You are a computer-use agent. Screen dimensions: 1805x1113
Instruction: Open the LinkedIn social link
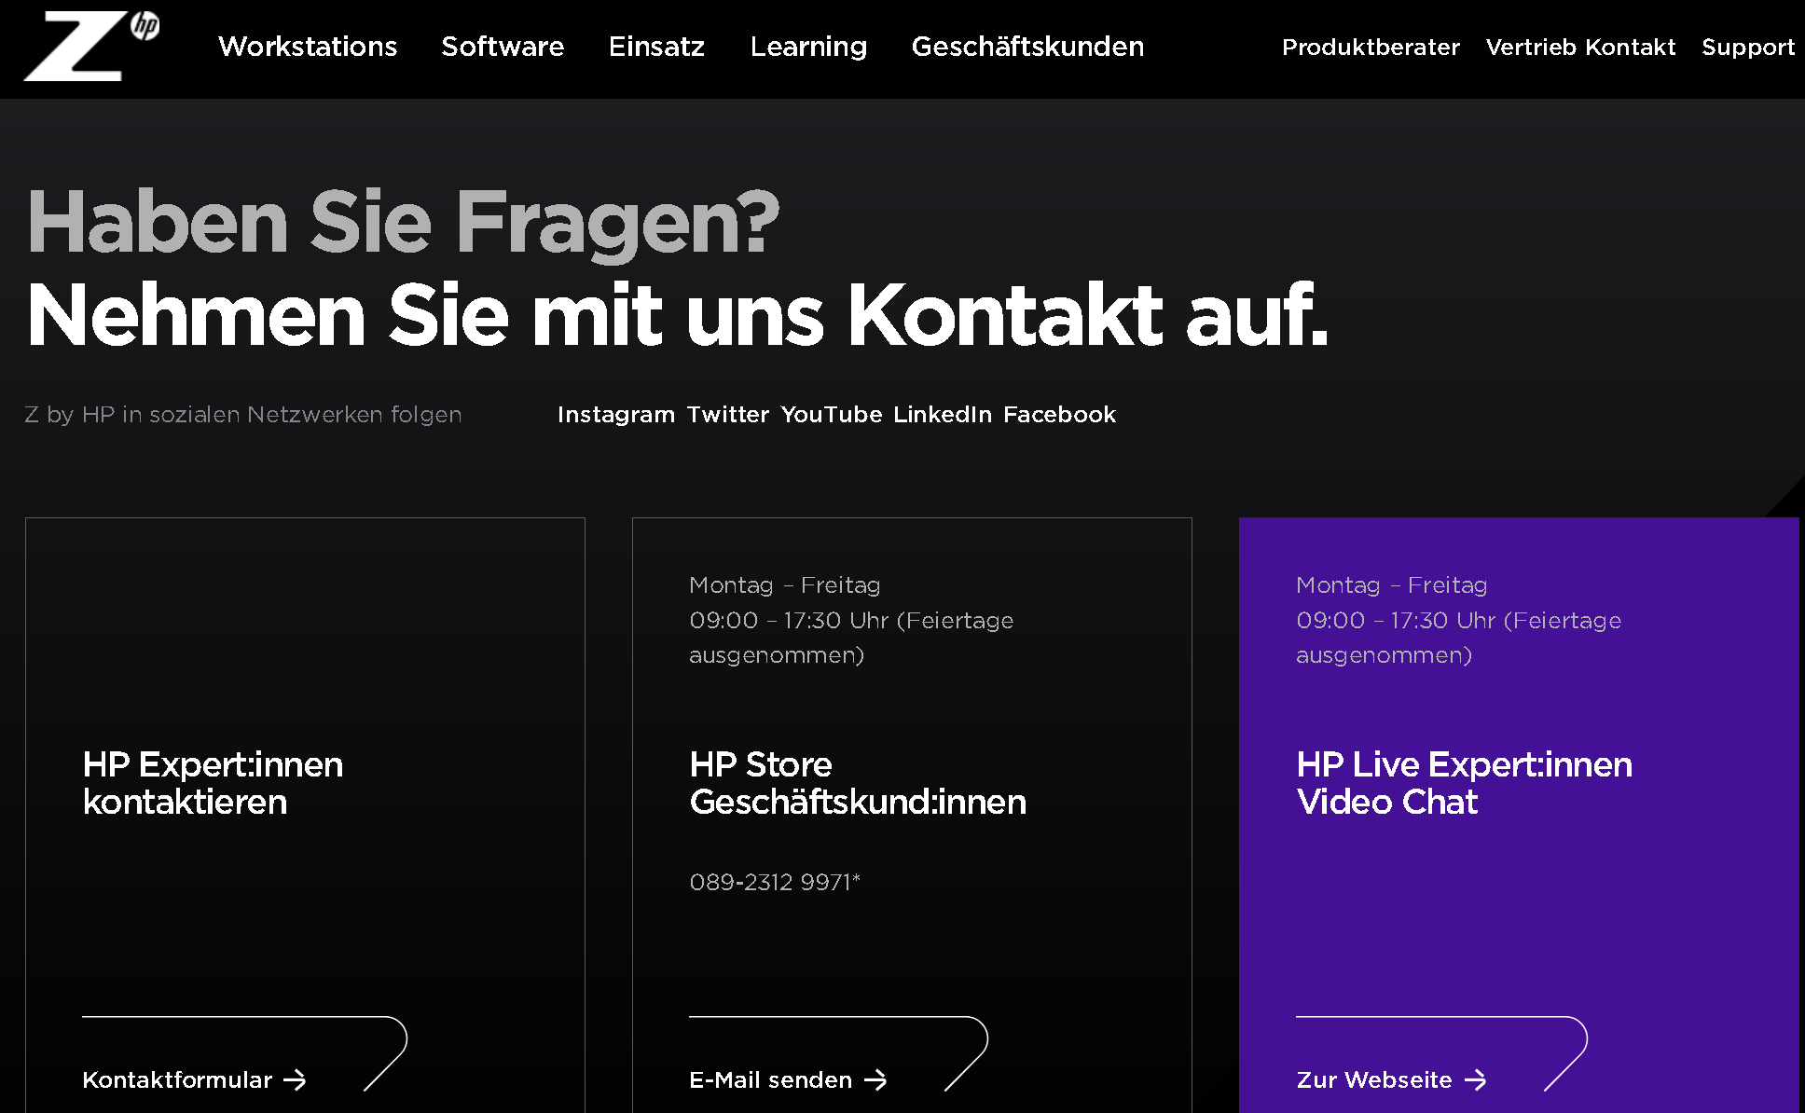coord(942,415)
